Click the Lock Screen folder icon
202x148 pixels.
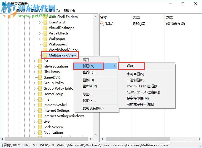[x=40, y=127]
